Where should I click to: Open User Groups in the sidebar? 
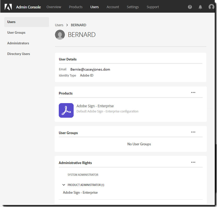coord(16,33)
